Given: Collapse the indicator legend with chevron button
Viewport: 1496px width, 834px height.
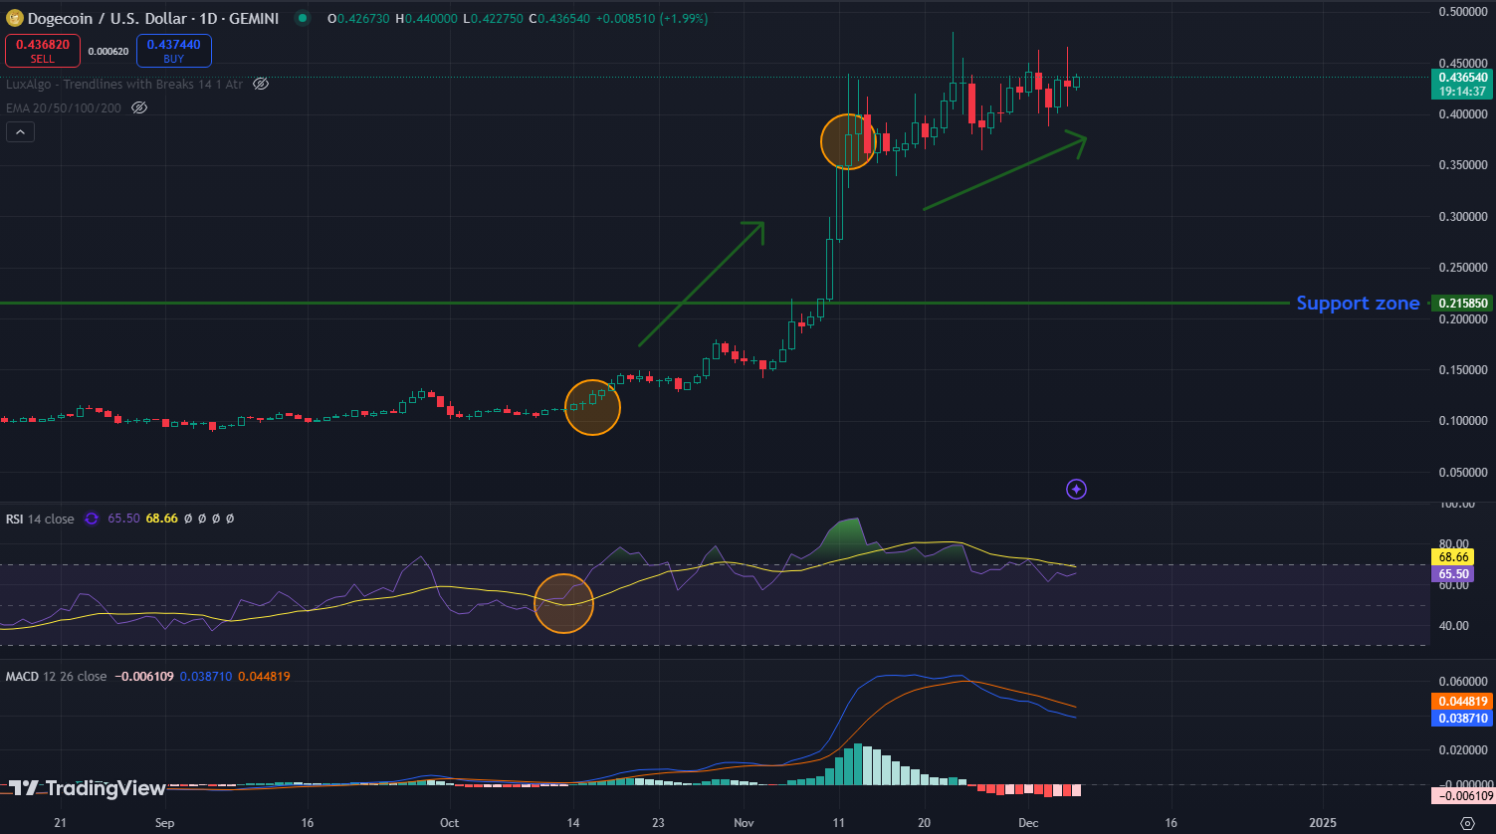Looking at the screenshot, I should click(x=20, y=131).
